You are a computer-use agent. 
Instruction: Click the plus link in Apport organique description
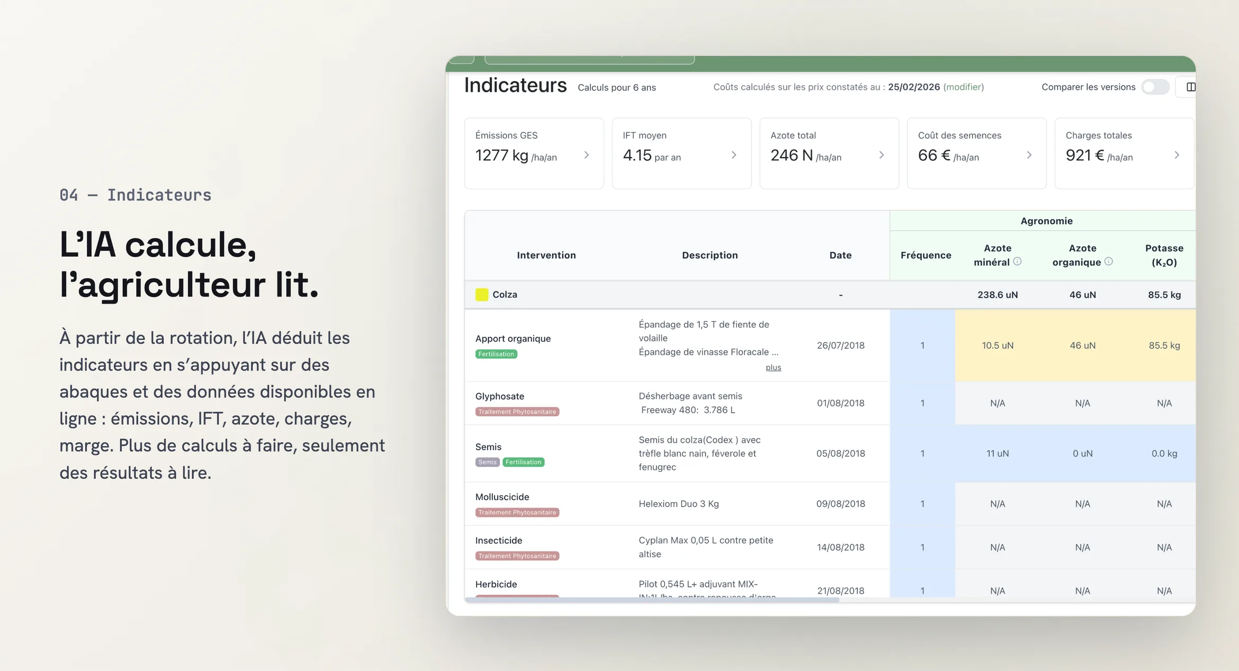(x=773, y=367)
